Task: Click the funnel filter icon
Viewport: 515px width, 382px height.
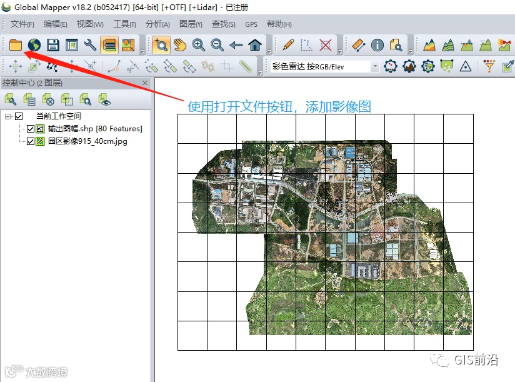Action: tap(489, 66)
